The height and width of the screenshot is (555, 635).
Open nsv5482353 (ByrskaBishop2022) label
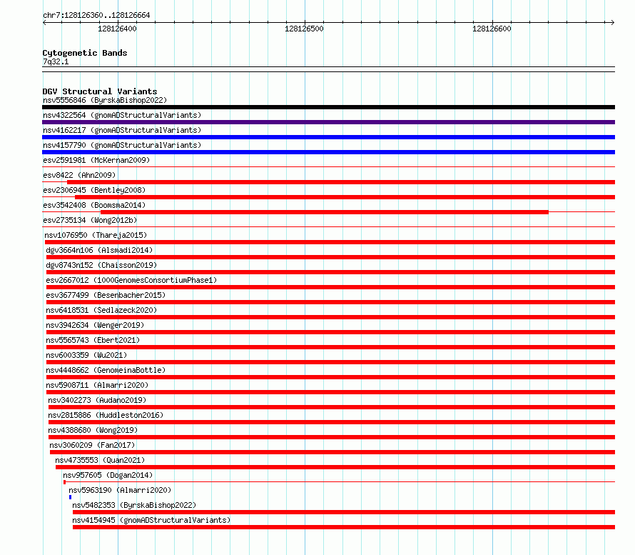pyautogui.click(x=134, y=505)
